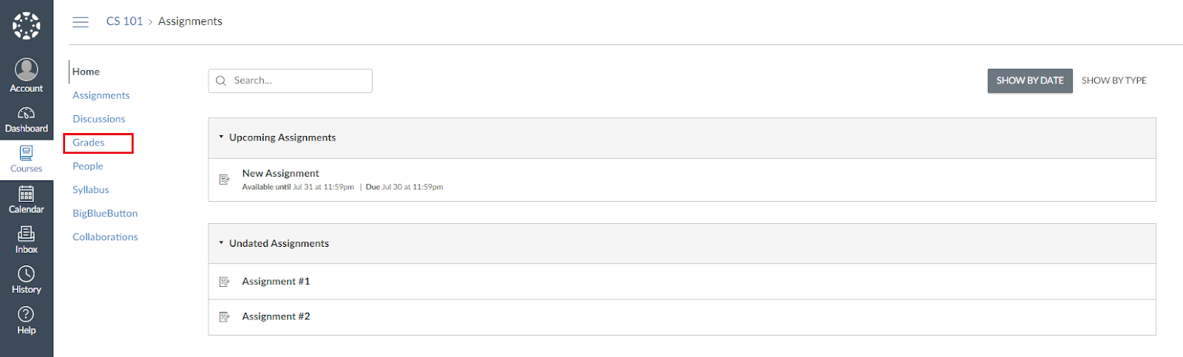Switch to Show By Date view
Viewport: 1183px width, 357px height.
[x=1030, y=81]
